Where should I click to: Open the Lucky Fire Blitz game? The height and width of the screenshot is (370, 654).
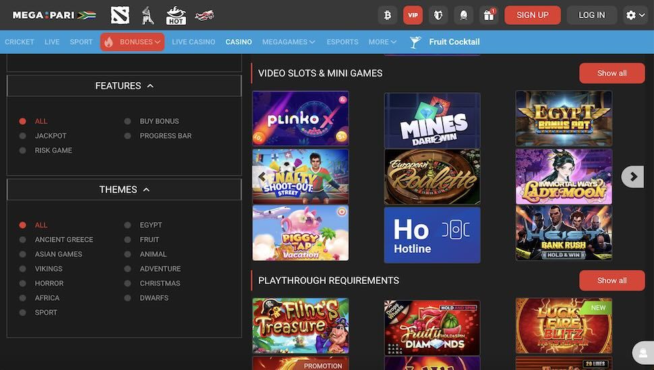pyautogui.click(x=564, y=326)
